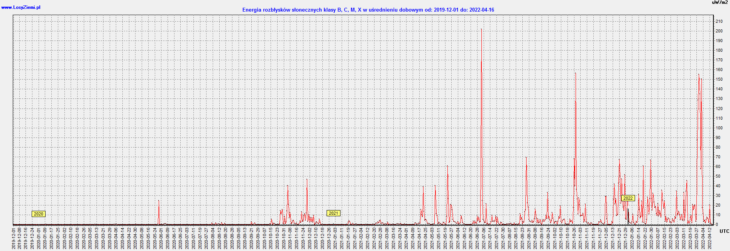
Task: Click the 2021-10-26 date label
Action: click(574, 238)
